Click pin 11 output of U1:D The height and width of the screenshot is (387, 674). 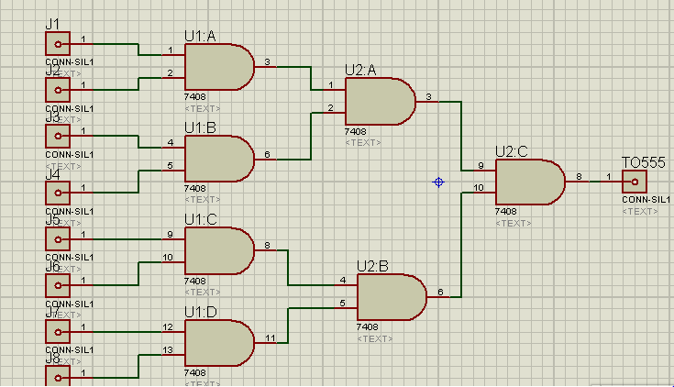[x=266, y=342]
